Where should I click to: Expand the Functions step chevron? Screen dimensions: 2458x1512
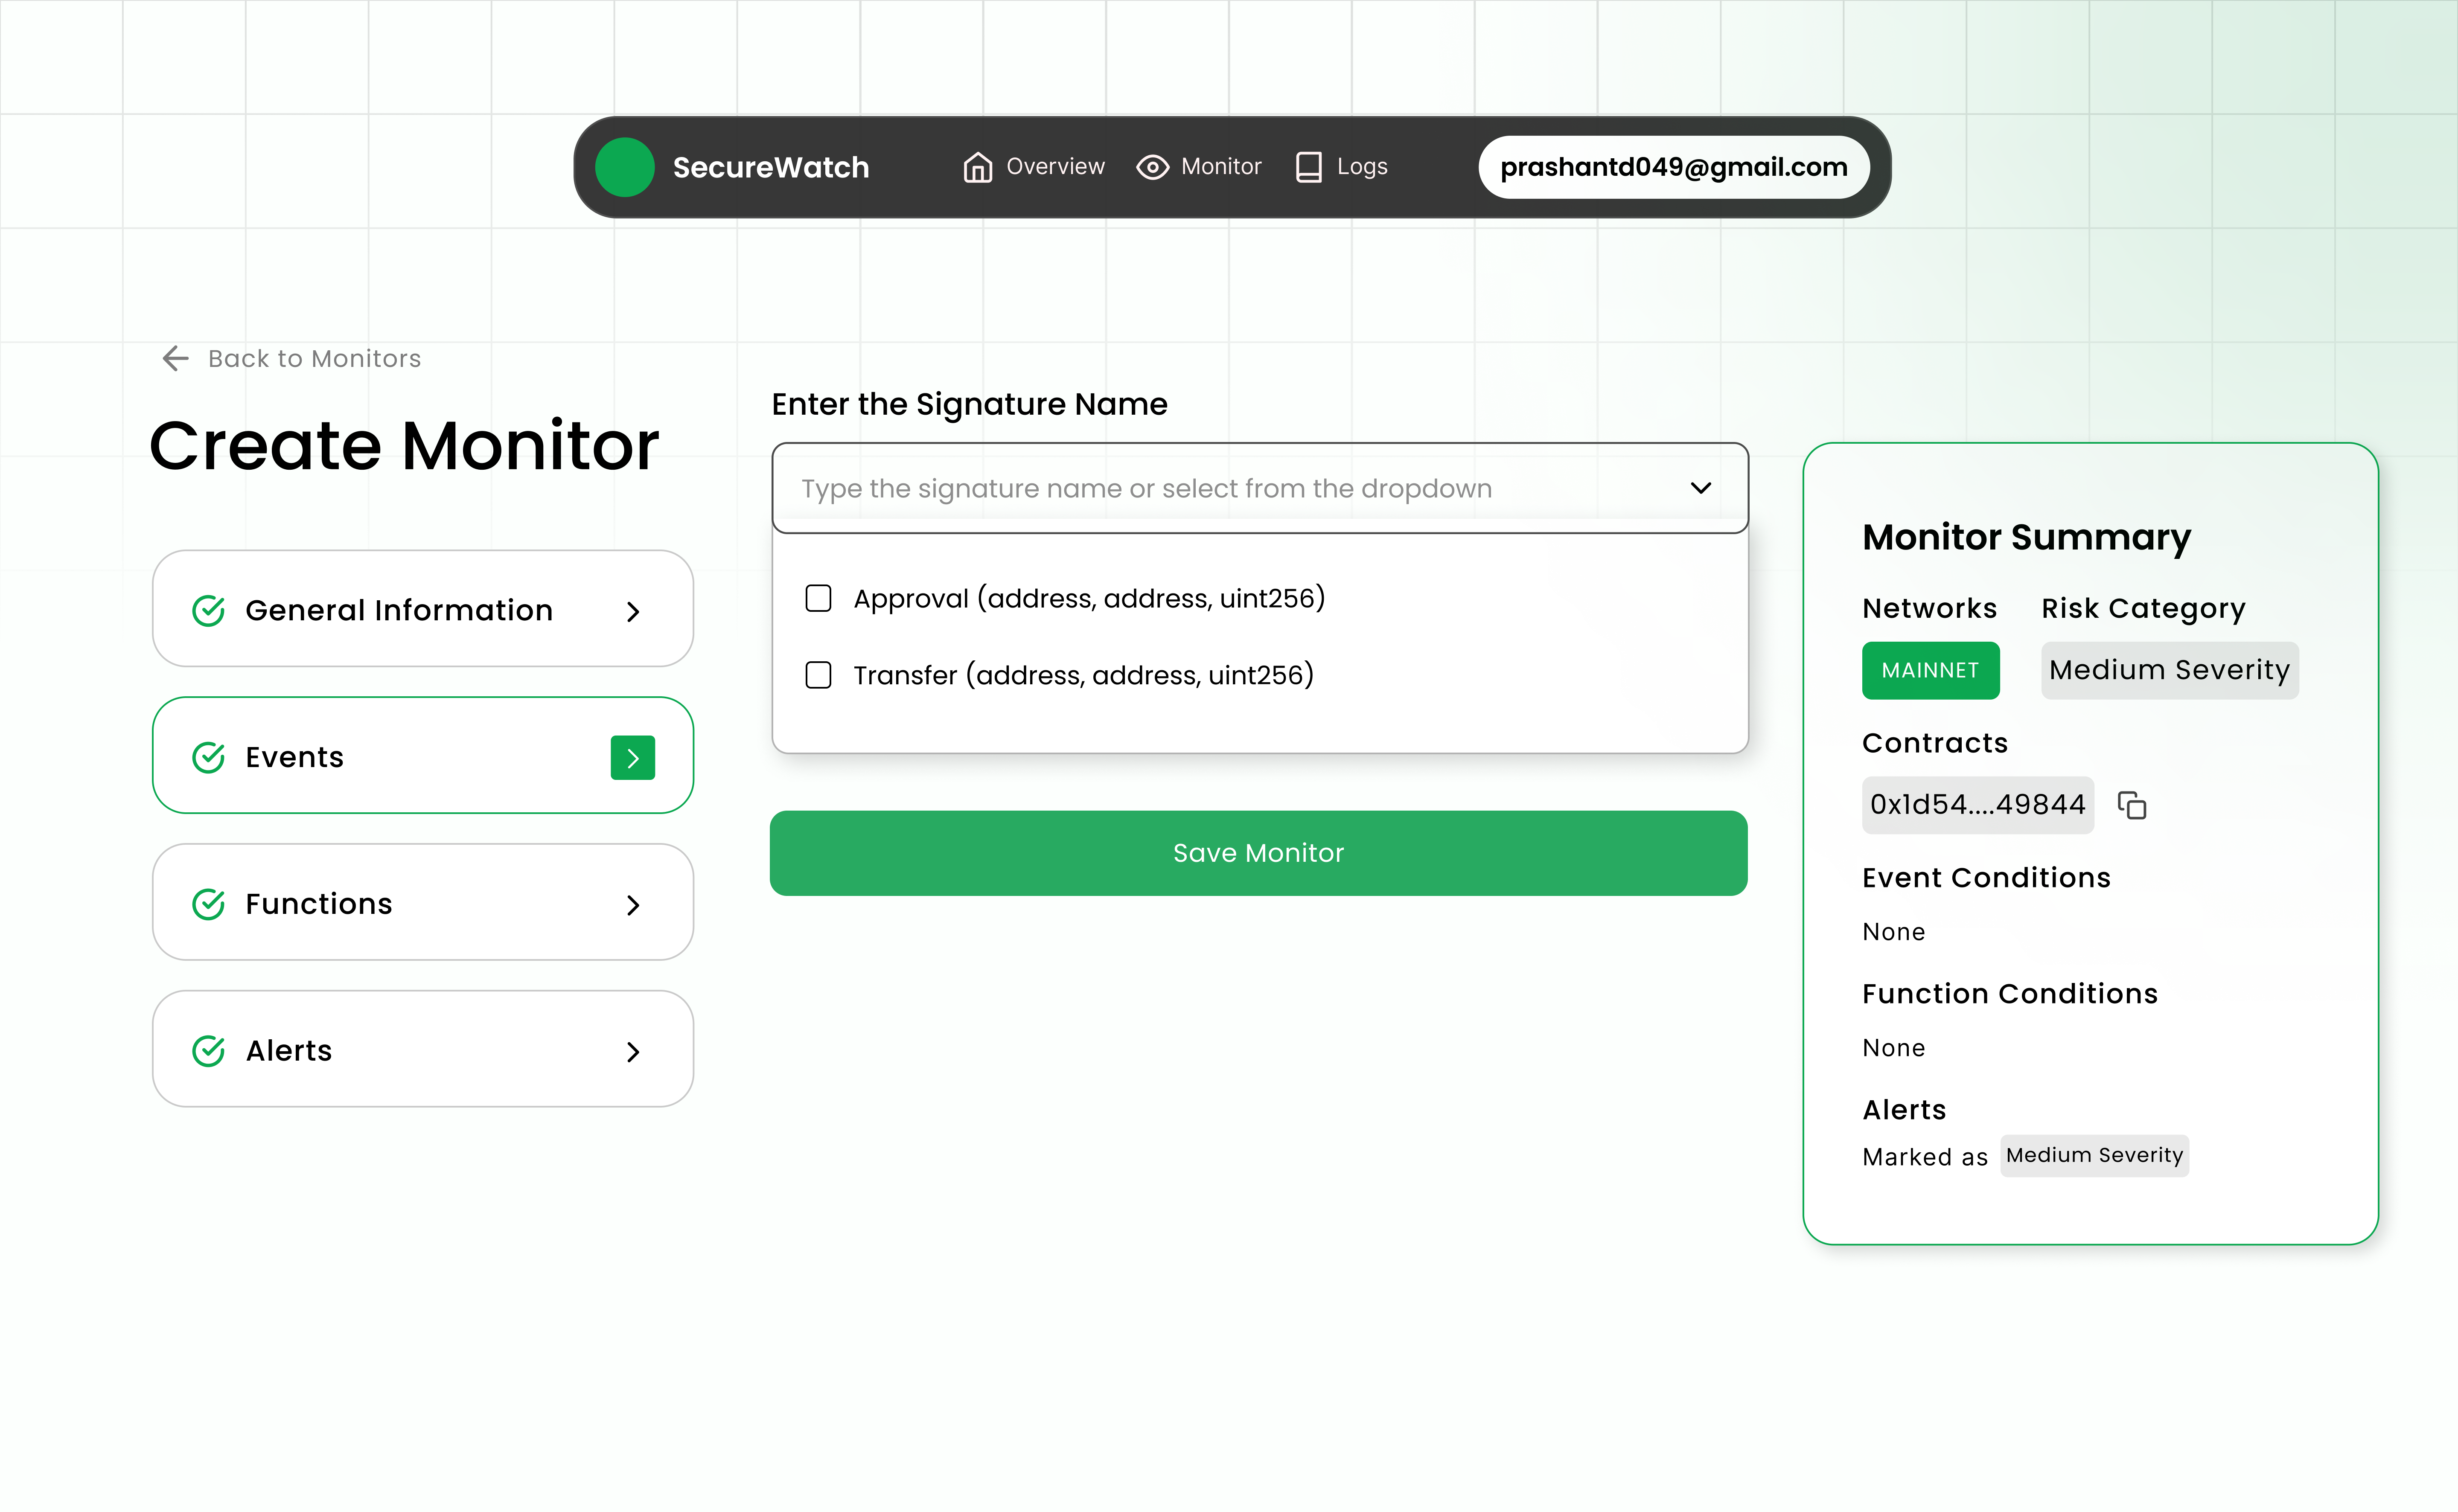pos(632,905)
